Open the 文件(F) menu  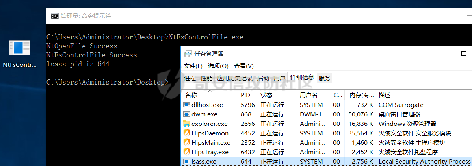point(193,66)
